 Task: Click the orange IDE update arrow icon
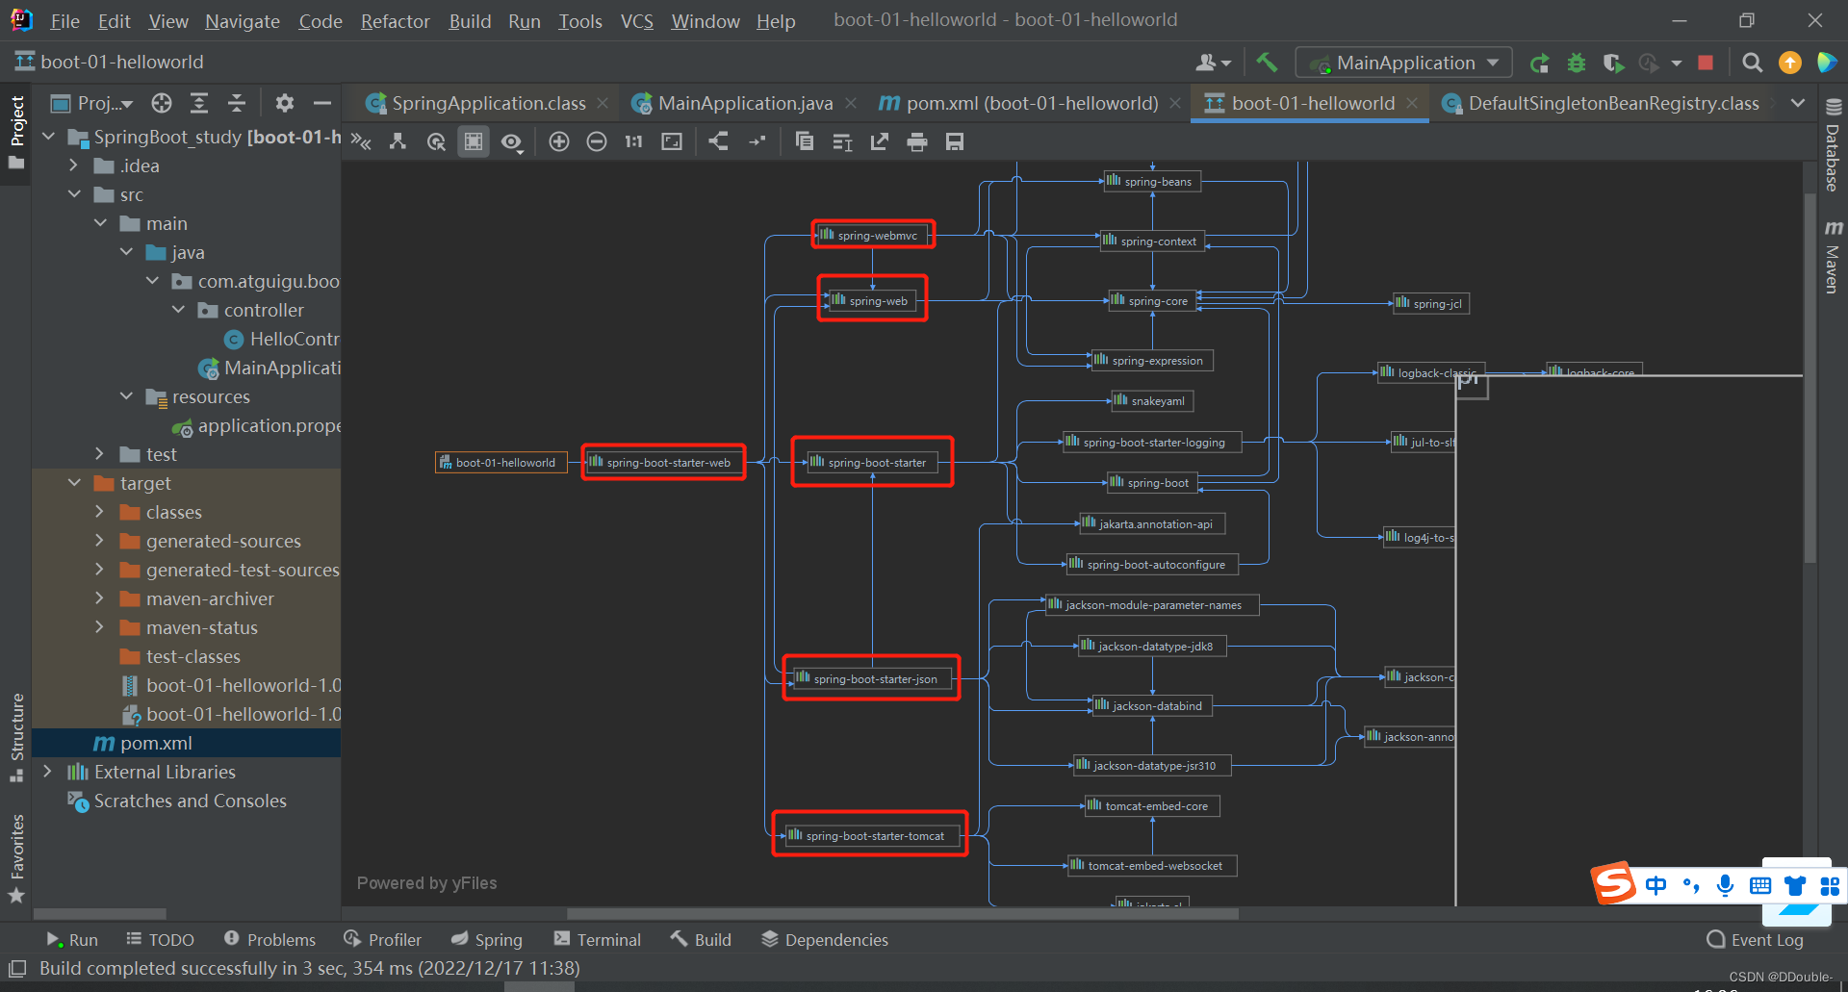(x=1789, y=63)
